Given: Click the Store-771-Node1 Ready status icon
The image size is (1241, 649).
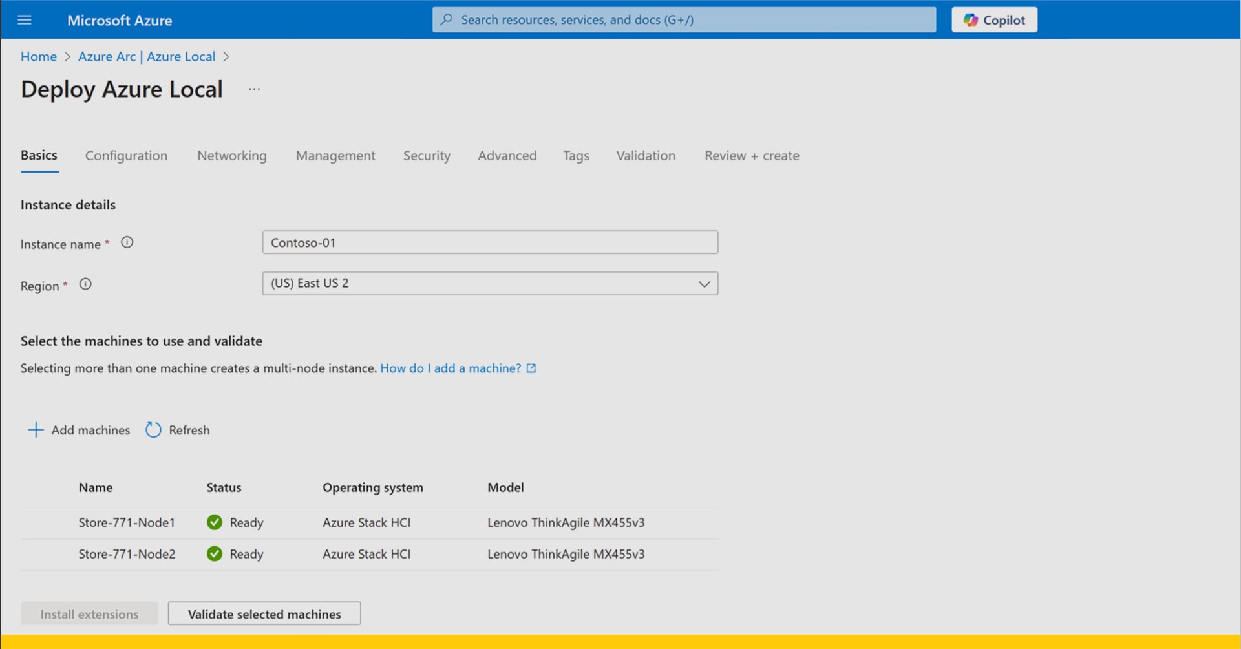Looking at the screenshot, I should click(215, 522).
